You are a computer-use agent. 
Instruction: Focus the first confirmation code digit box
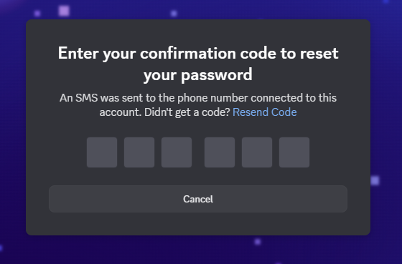click(102, 152)
